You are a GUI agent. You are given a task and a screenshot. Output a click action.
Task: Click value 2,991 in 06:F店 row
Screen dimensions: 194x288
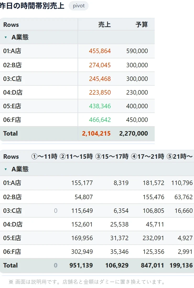tap(185, 252)
